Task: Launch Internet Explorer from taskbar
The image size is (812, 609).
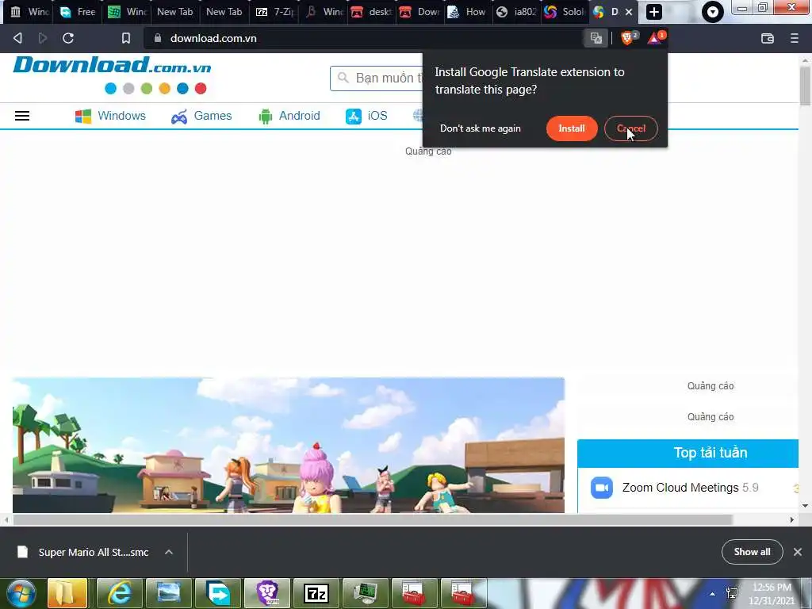Action: tap(118, 593)
